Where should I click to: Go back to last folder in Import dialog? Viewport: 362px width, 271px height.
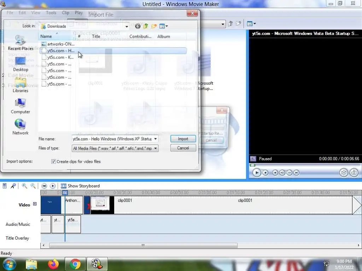click(x=138, y=26)
